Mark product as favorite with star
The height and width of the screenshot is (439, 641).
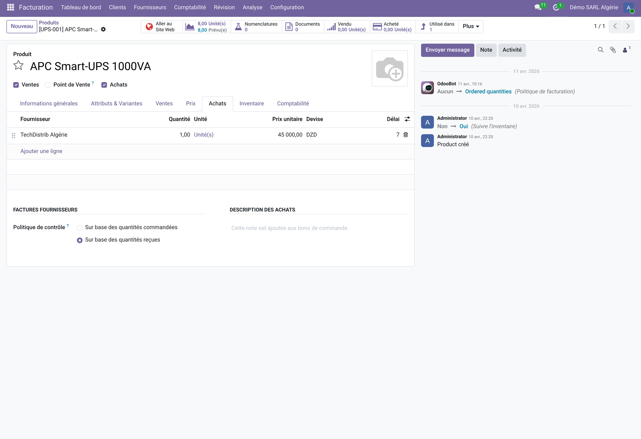click(x=18, y=65)
